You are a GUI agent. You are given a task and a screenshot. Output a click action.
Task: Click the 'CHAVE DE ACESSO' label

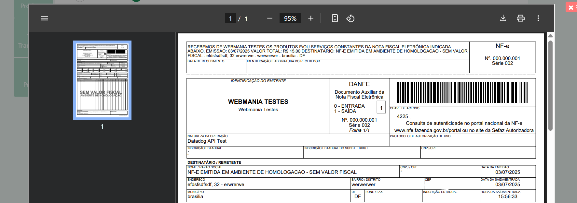405,108
